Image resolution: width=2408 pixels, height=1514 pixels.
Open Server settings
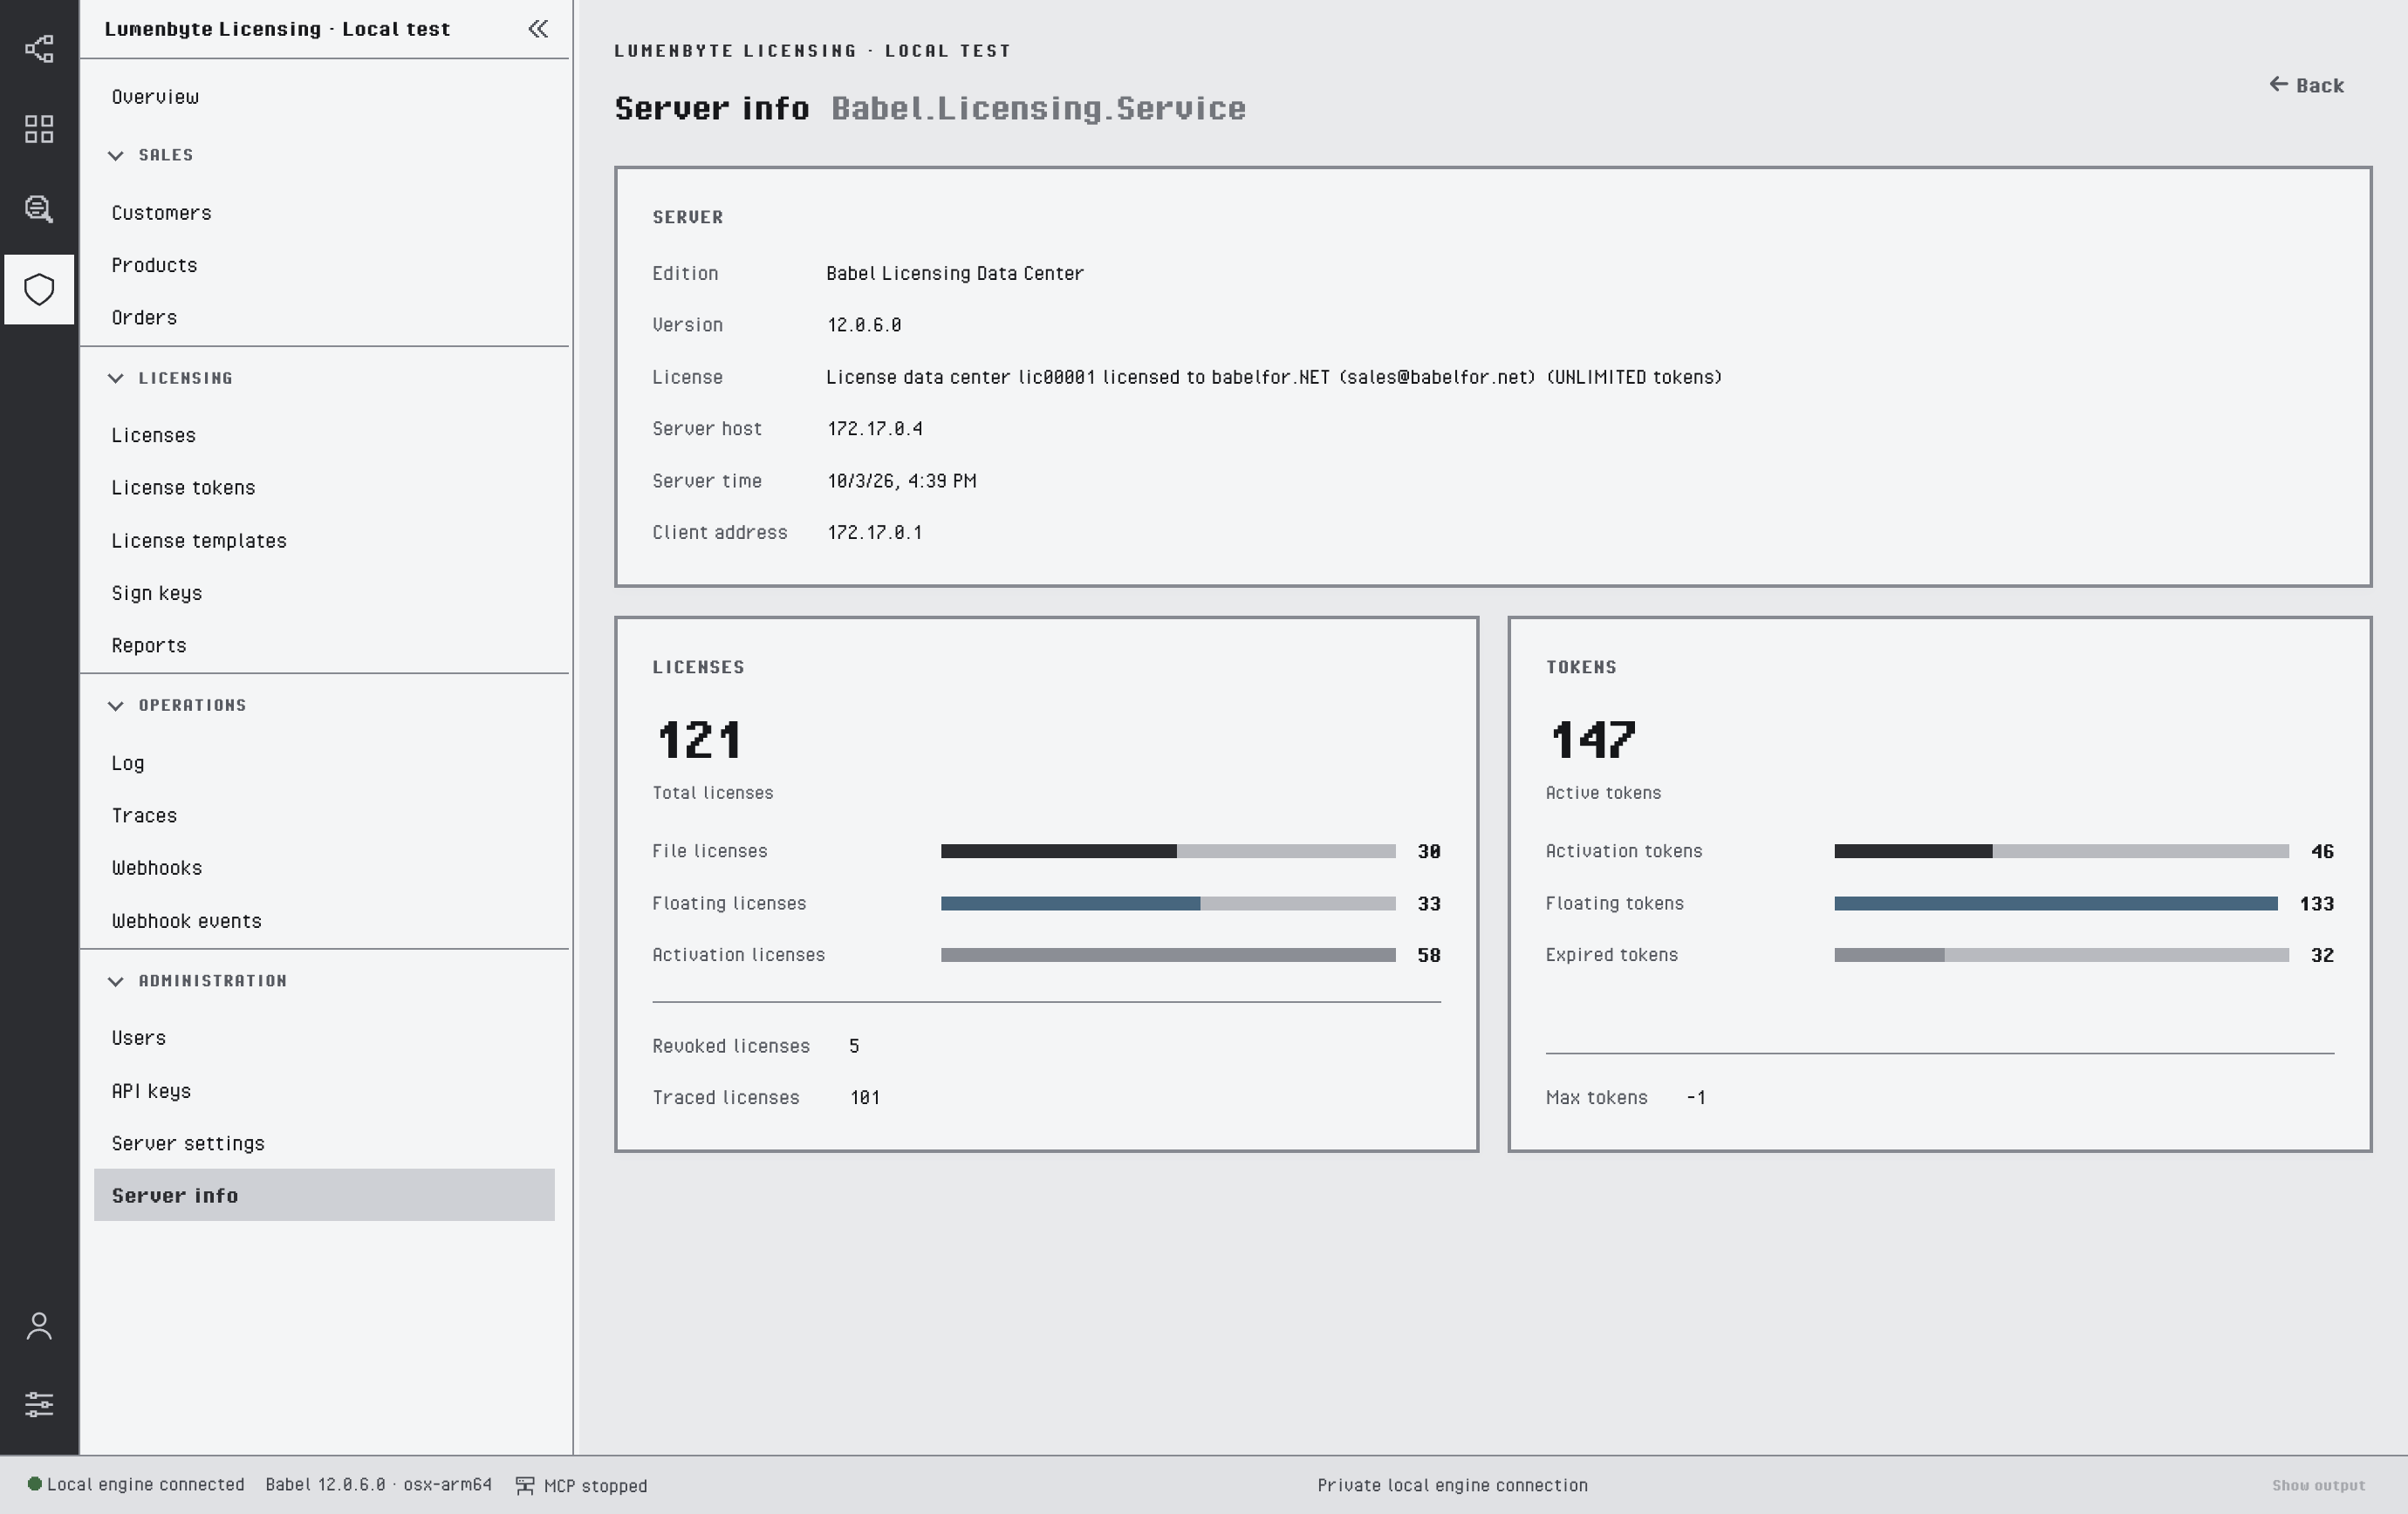324,1143
